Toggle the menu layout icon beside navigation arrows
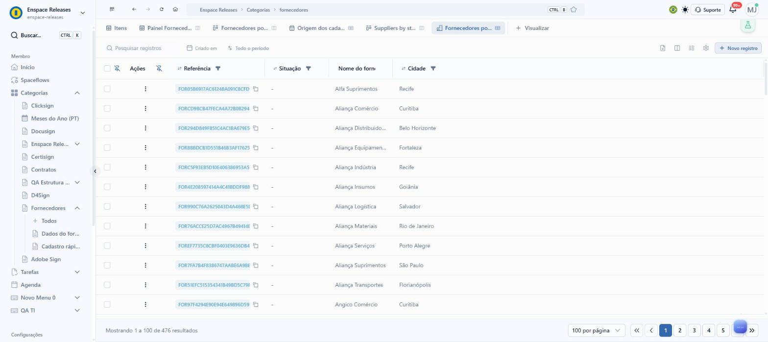The image size is (768, 342). point(112,9)
